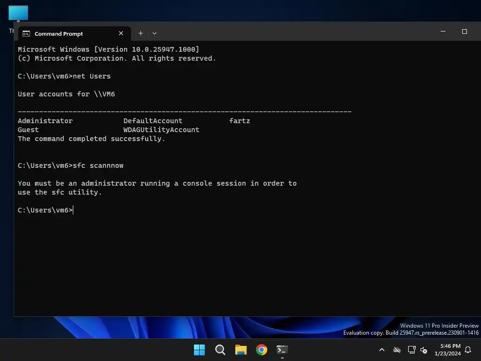Click the Terminal taskbar icon

click(x=282, y=350)
